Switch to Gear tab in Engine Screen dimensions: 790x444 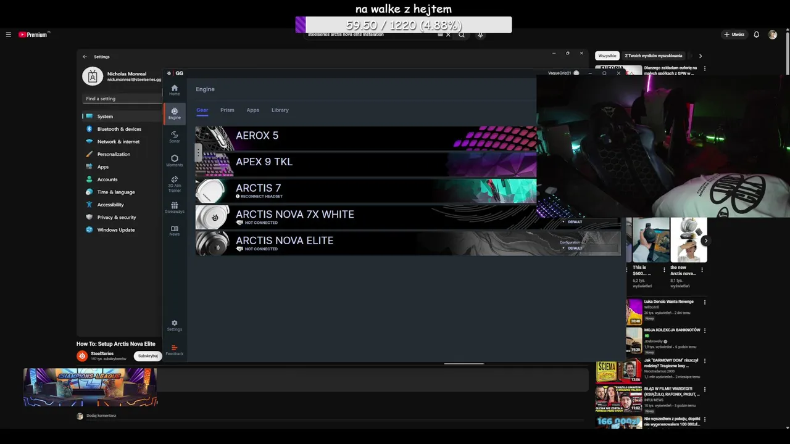pyautogui.click(x=202, y=110)
